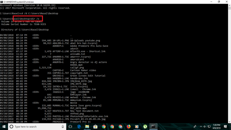Image resolution: width=231 pixels, height=130 pixels.
Task: Click the file name 'abal bro bai.tscproj'
Action: (x=84, y=43)
